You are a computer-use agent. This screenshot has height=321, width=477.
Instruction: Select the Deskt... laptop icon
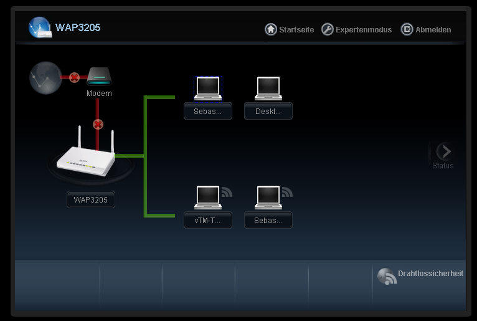coord(268,89)
